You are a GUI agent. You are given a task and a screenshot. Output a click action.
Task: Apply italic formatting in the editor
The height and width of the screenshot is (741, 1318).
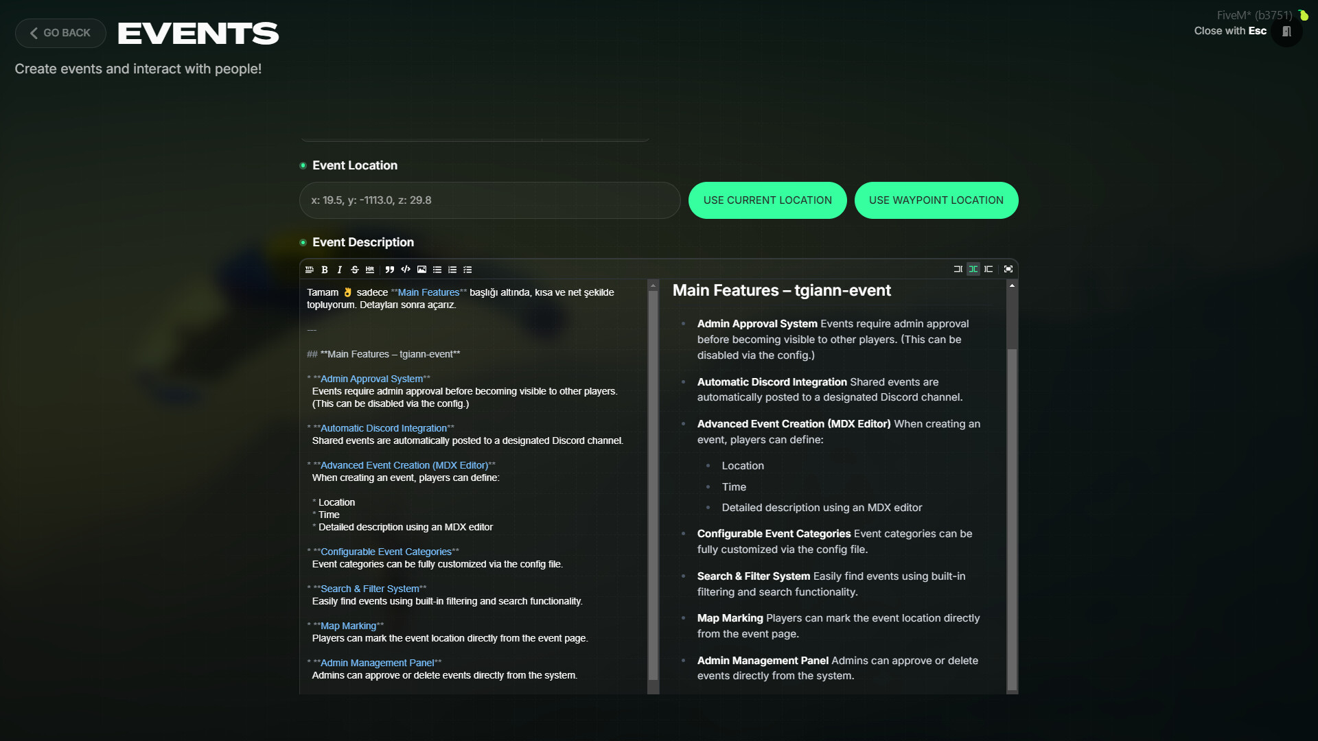339,270
